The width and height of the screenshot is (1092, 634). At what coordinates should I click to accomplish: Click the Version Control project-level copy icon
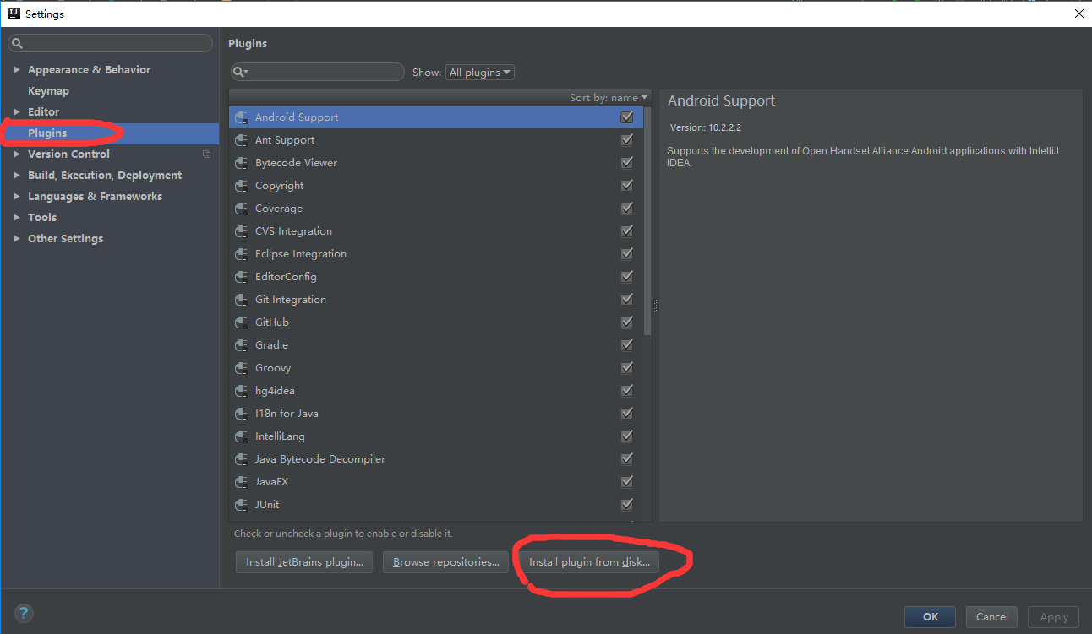tap(206, 154)
